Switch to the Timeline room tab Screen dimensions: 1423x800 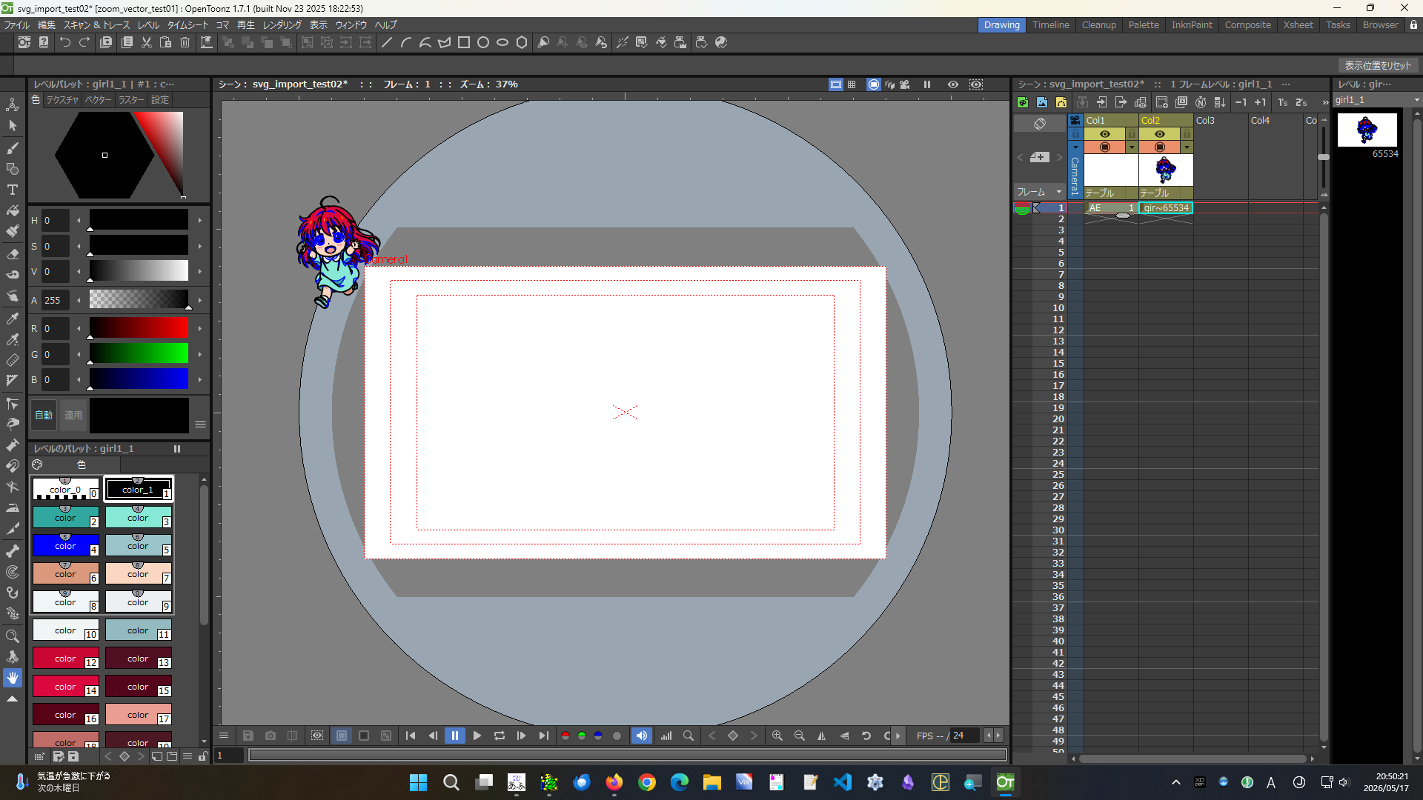click(x=1051, y=24)
